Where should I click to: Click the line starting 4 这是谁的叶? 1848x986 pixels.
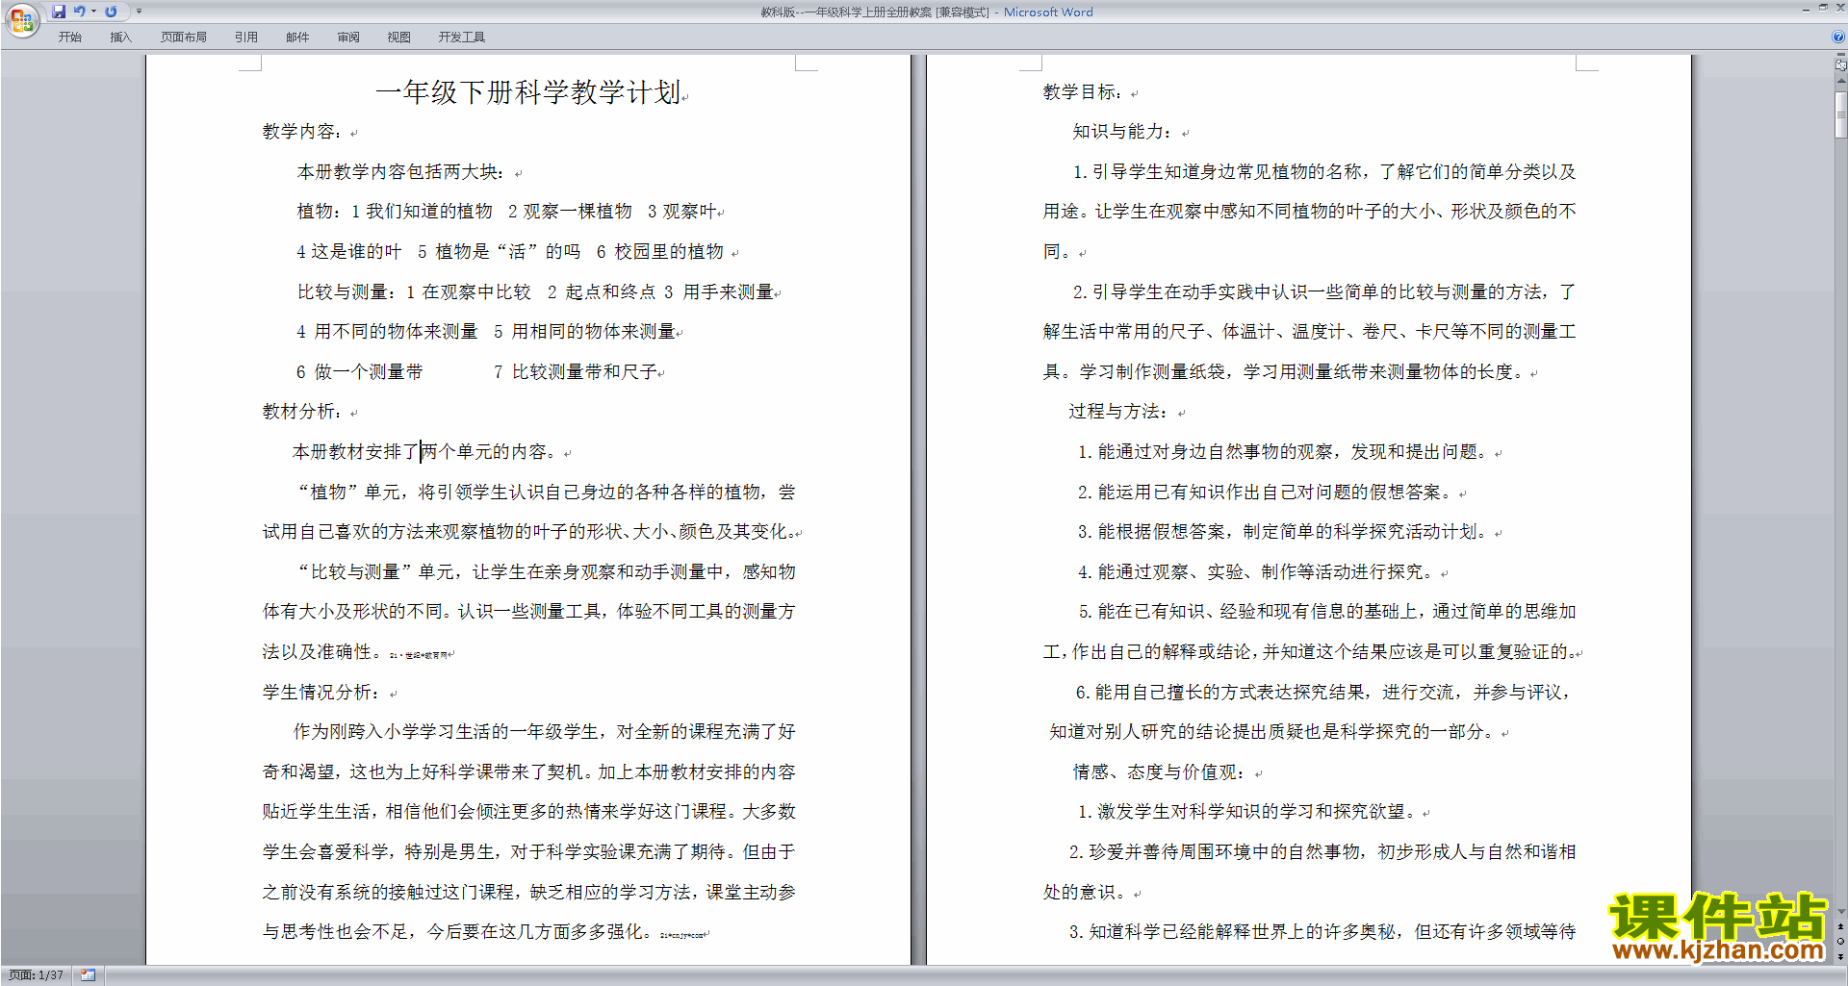510,252
